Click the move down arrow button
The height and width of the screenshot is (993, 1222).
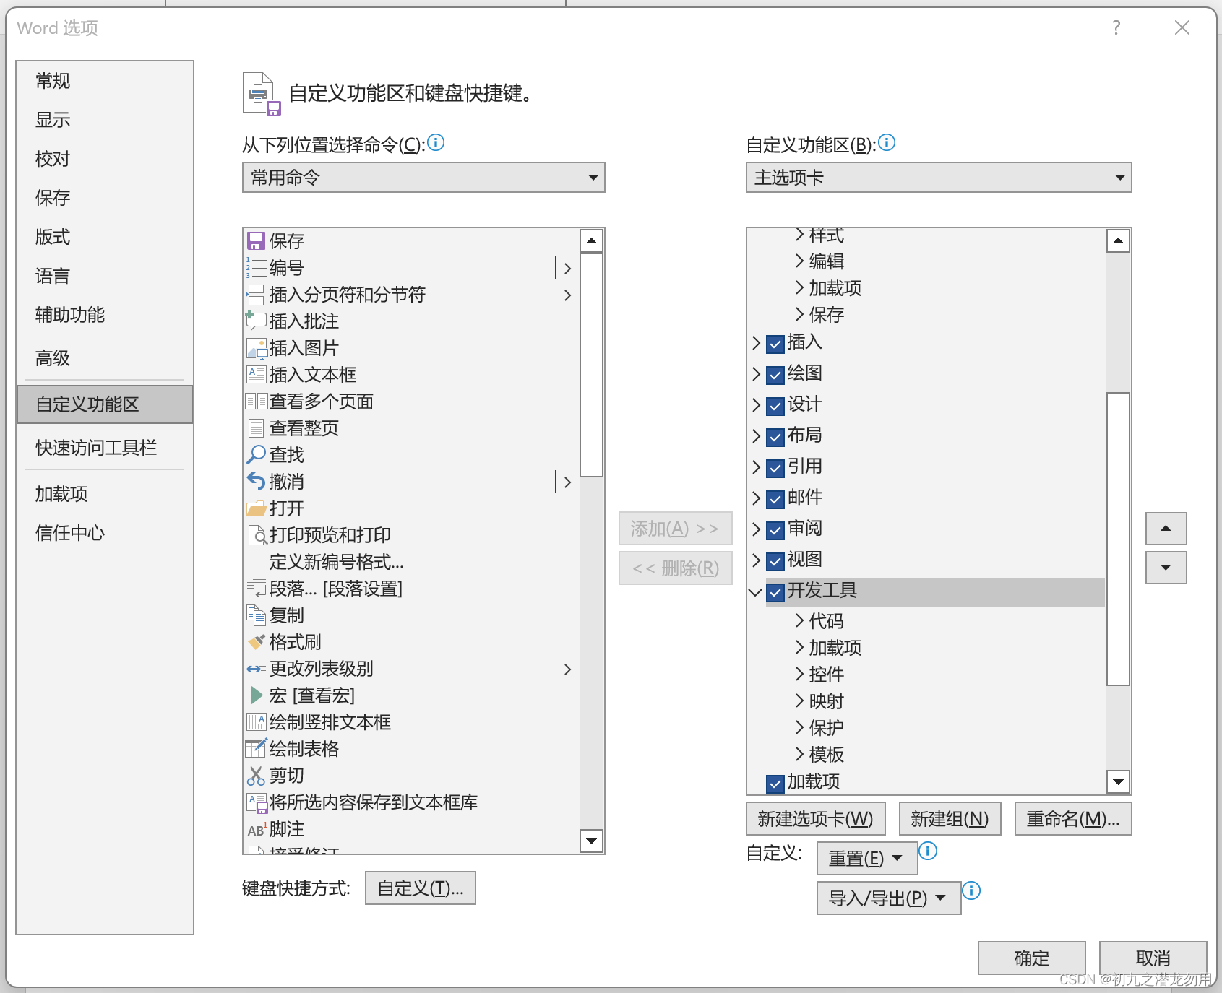tap(1166, 568)
